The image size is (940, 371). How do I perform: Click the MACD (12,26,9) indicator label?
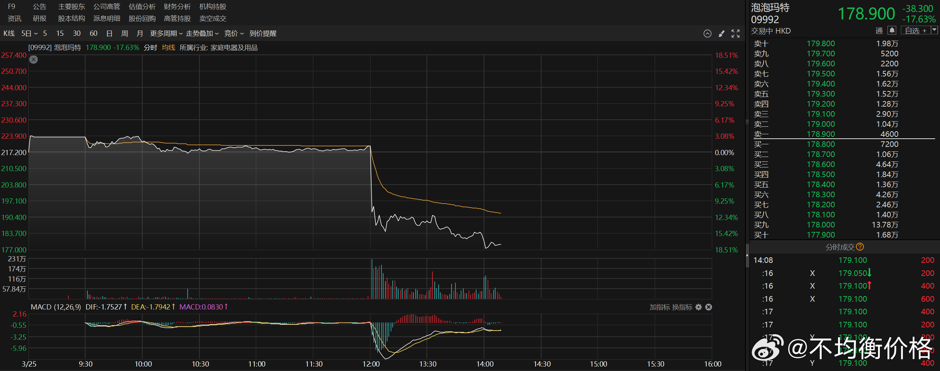[x=56, y=307]
